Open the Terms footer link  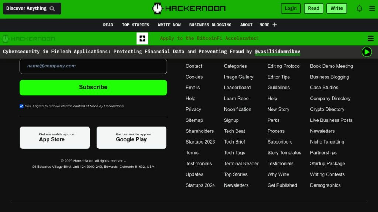click(x=192, y=153)
